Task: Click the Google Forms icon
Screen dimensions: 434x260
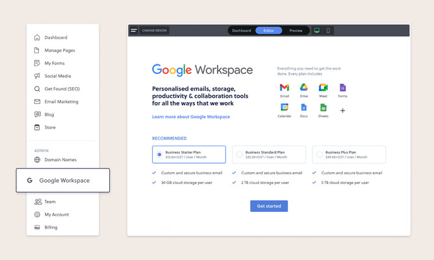Action: click(x=342, y=88)
